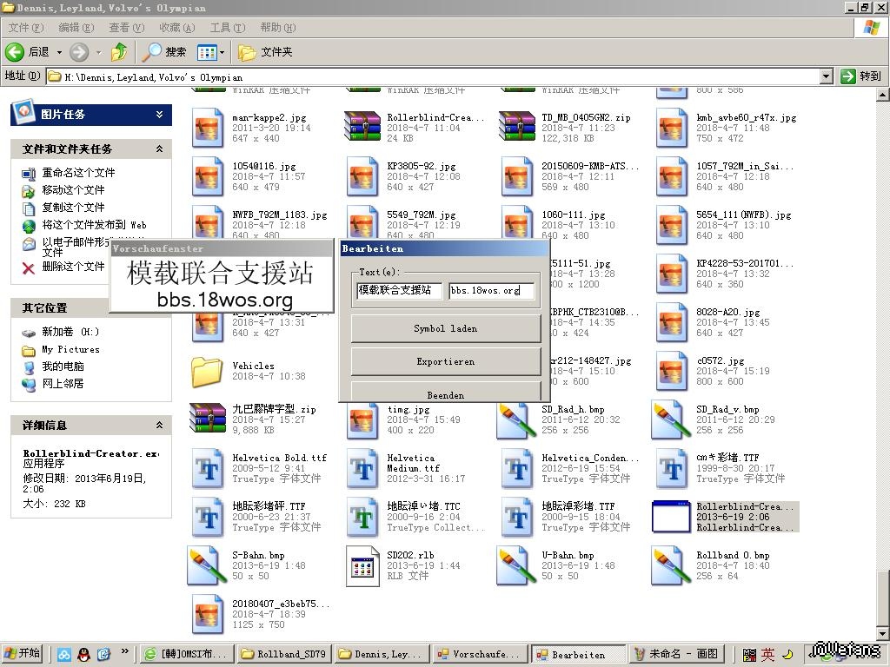Select the Rollerblind-Creator.exe application icon
The width and height of the screenshot is (890, 667).
point(671,517)
